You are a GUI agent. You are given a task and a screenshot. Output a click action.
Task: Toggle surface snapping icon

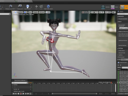tap(92, 12)
